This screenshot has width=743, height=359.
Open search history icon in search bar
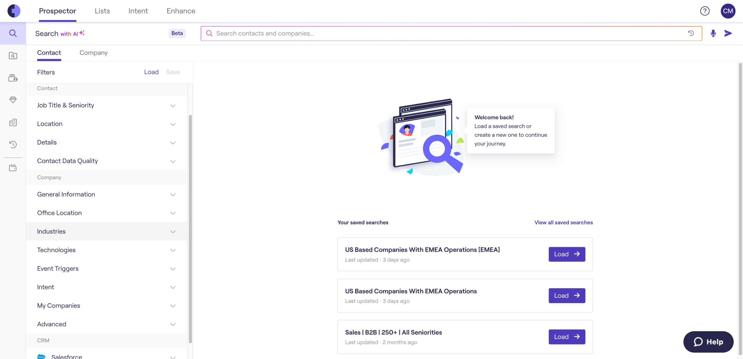[x=691, y=33]
